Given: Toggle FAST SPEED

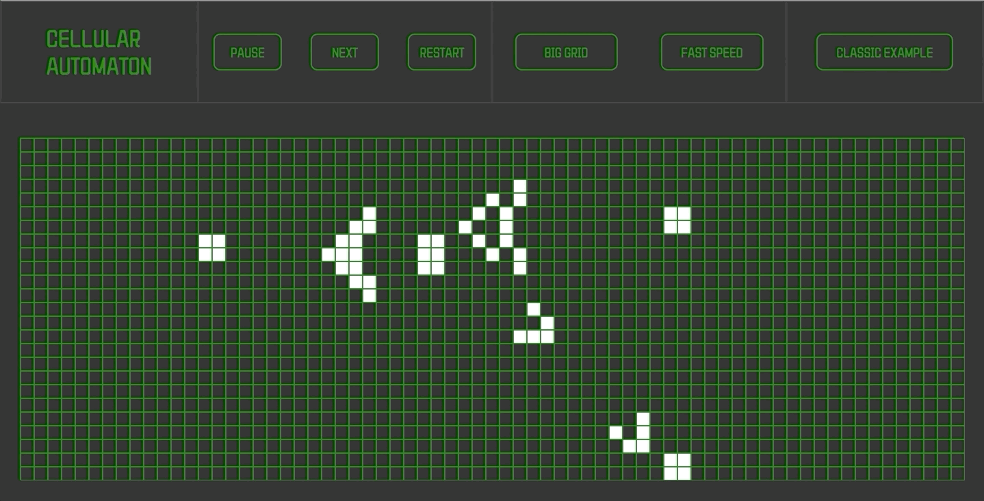Looking at the screenshot, I should (x=712, y=52).
